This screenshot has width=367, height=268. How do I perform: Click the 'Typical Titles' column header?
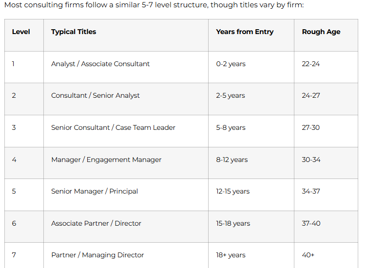click(74, 32)
